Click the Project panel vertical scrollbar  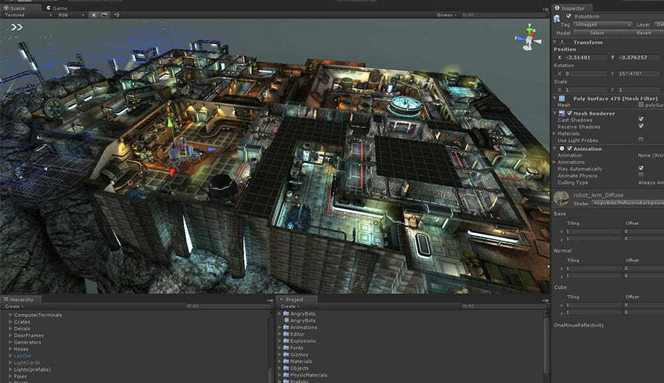[x=546, y=347]
